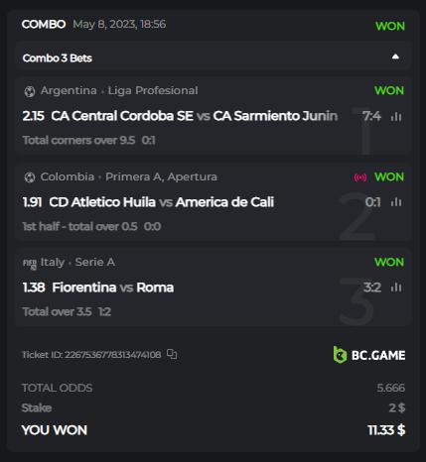Open Argentina Liga Profesional league link
This screenshot has height=462, width=426.
(x=119, y=90)
